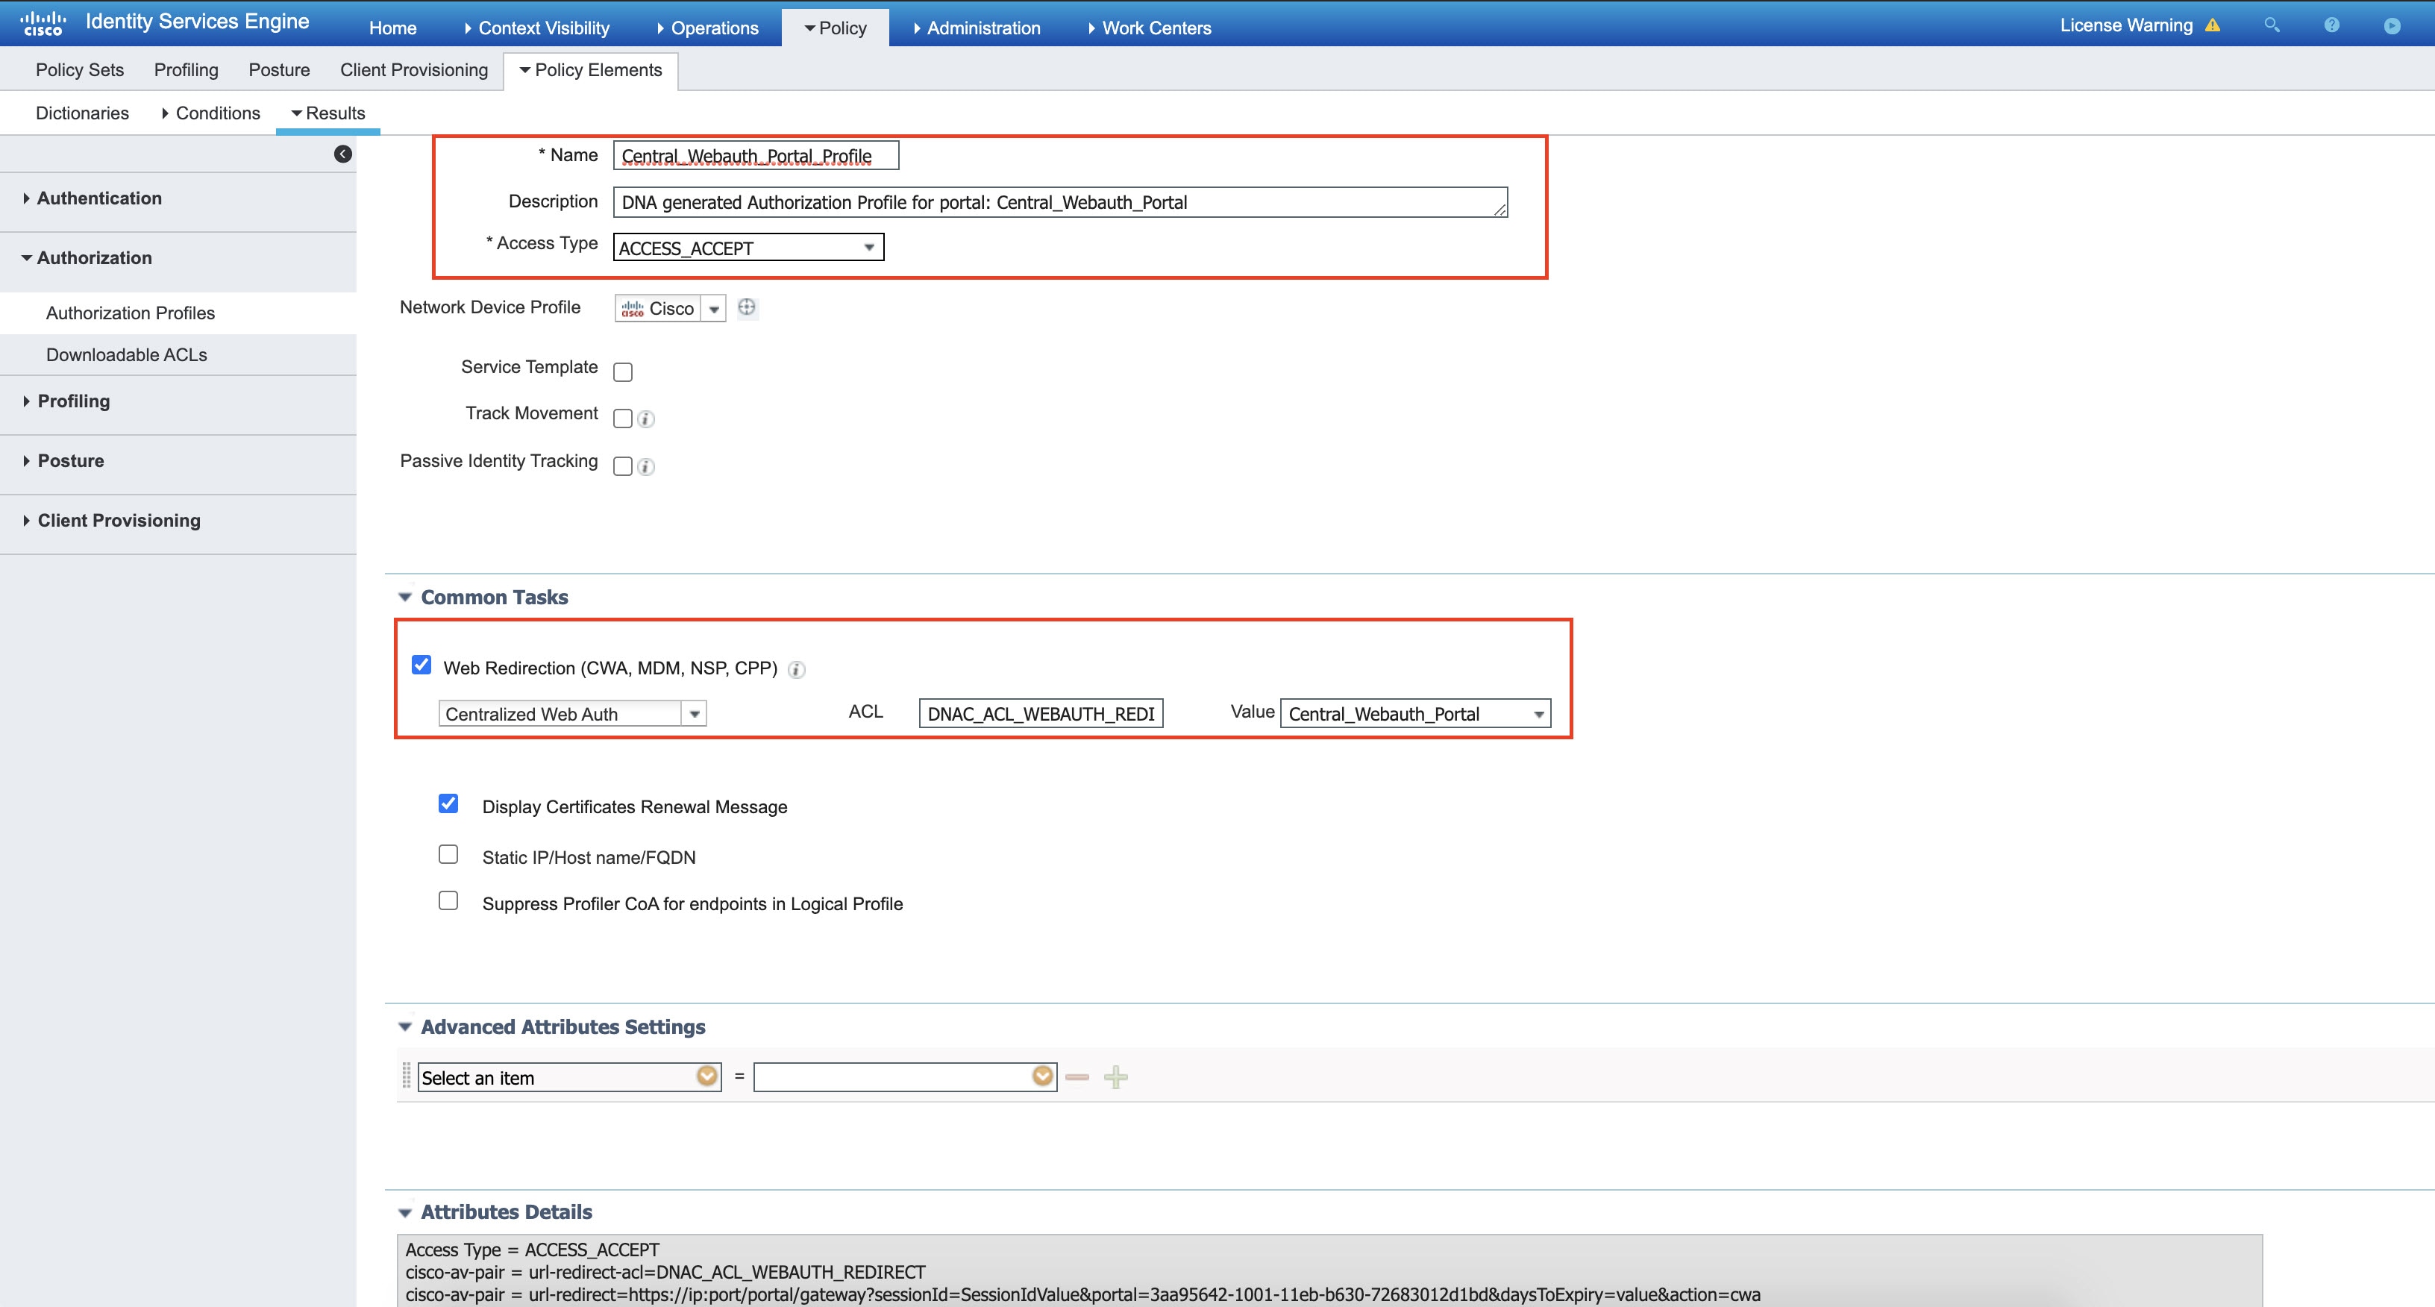Click the drag handle of the attribute row
This screenshot has height=1307, width=2435.
[407, 1077]
